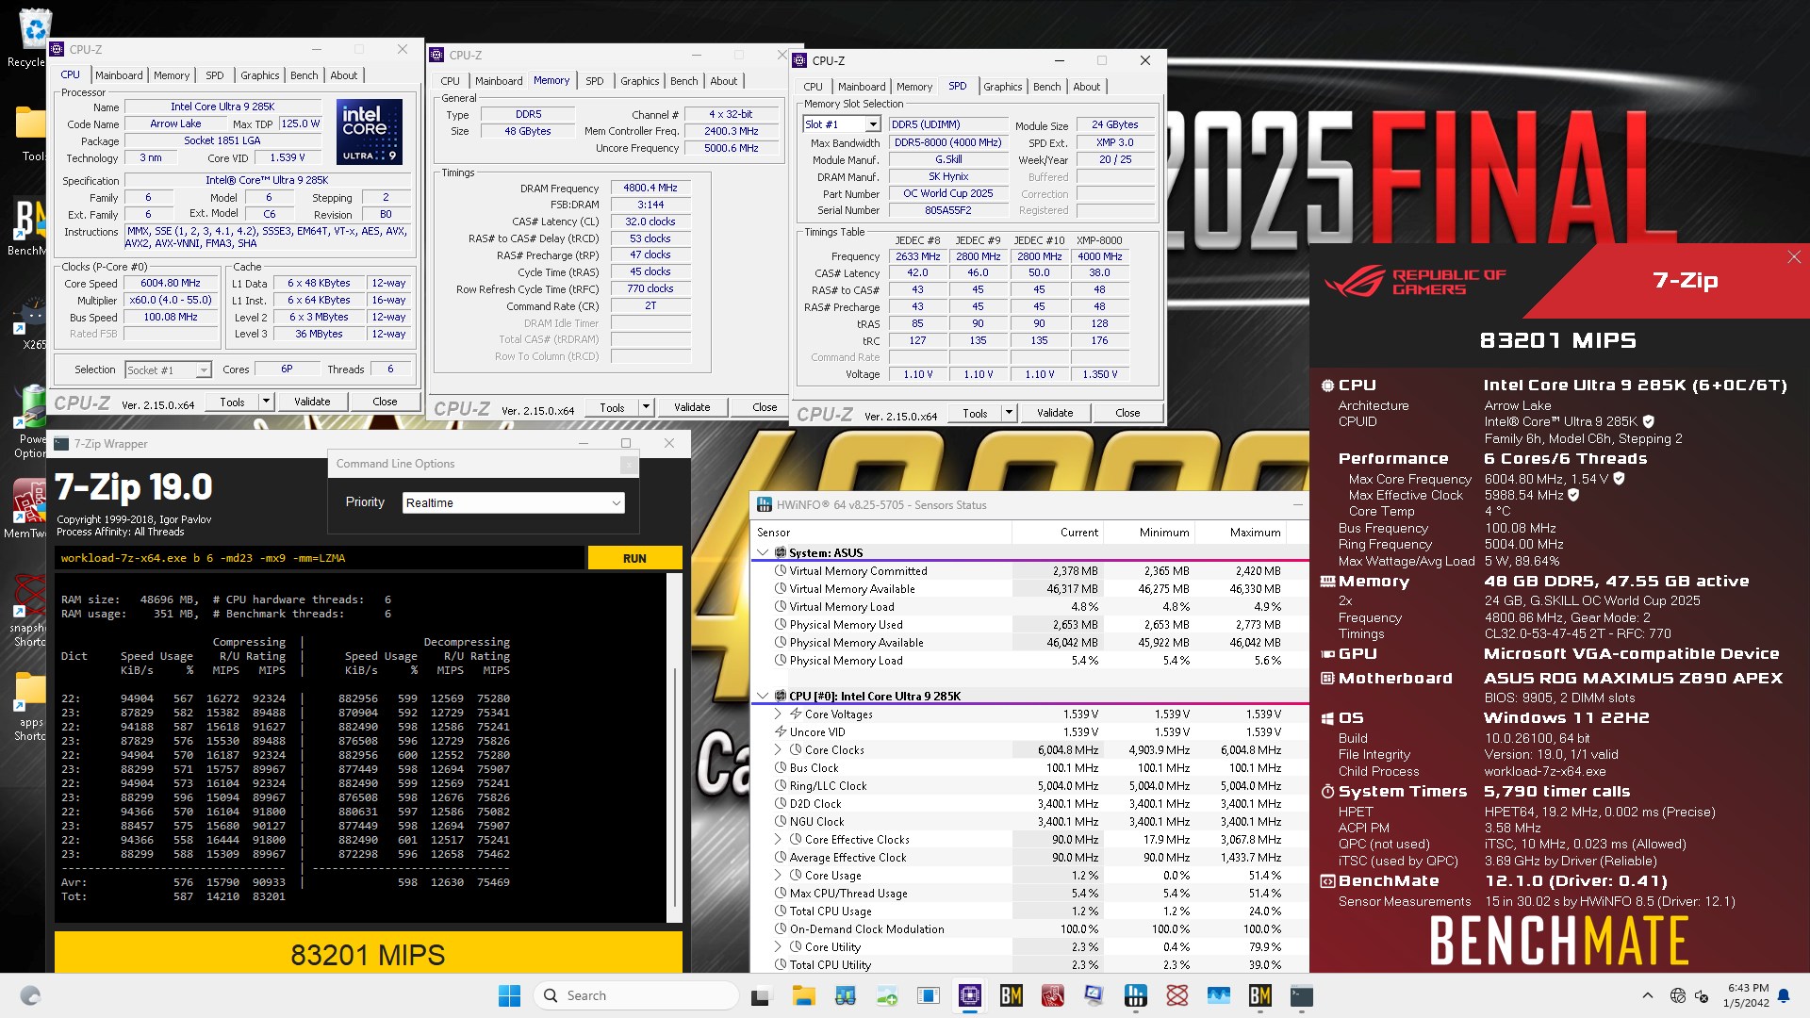Viewport: 1810px width, 1018px height.
Task: Click the 7-Zip command line input field
Action: click(320, 558)
